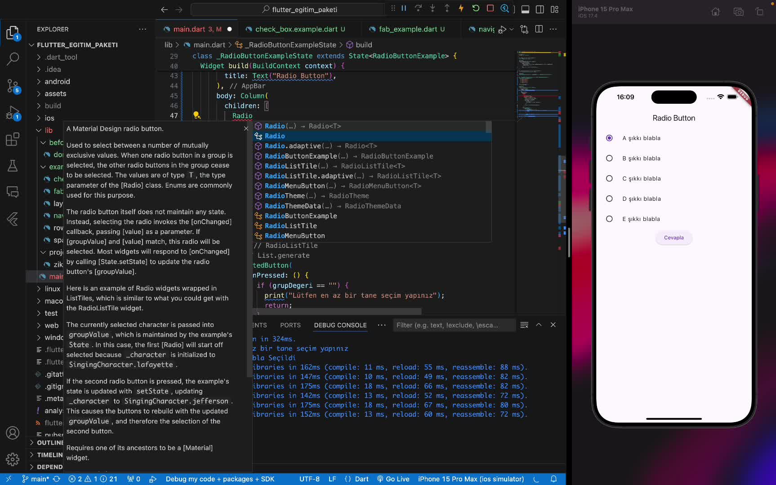This screenshot has width=776, height=485.
Task: Expand the ios folder
Action: pos(49,118)
